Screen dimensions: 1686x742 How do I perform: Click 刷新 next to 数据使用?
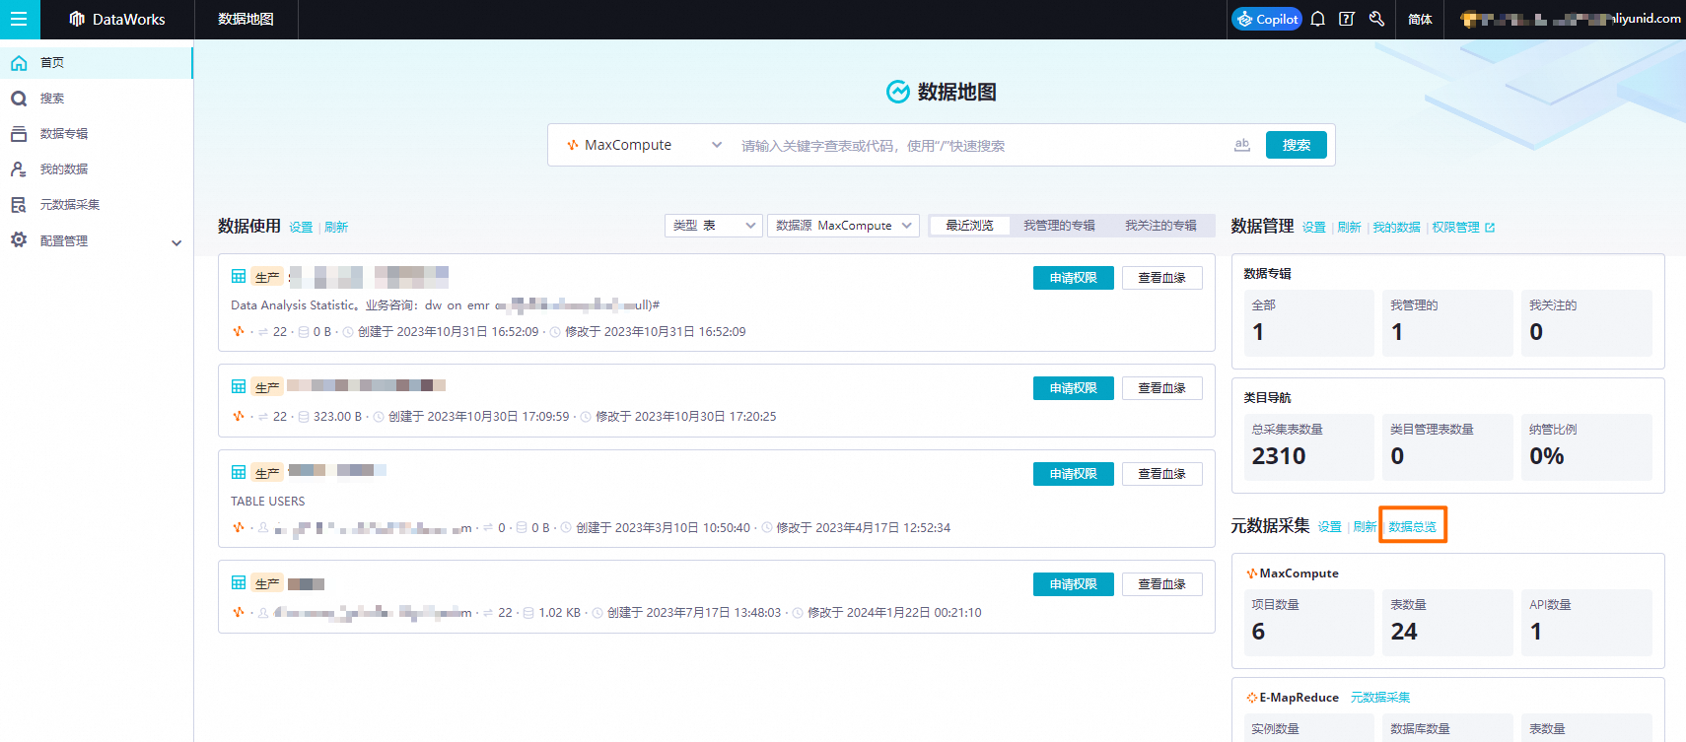click(336, 227)
